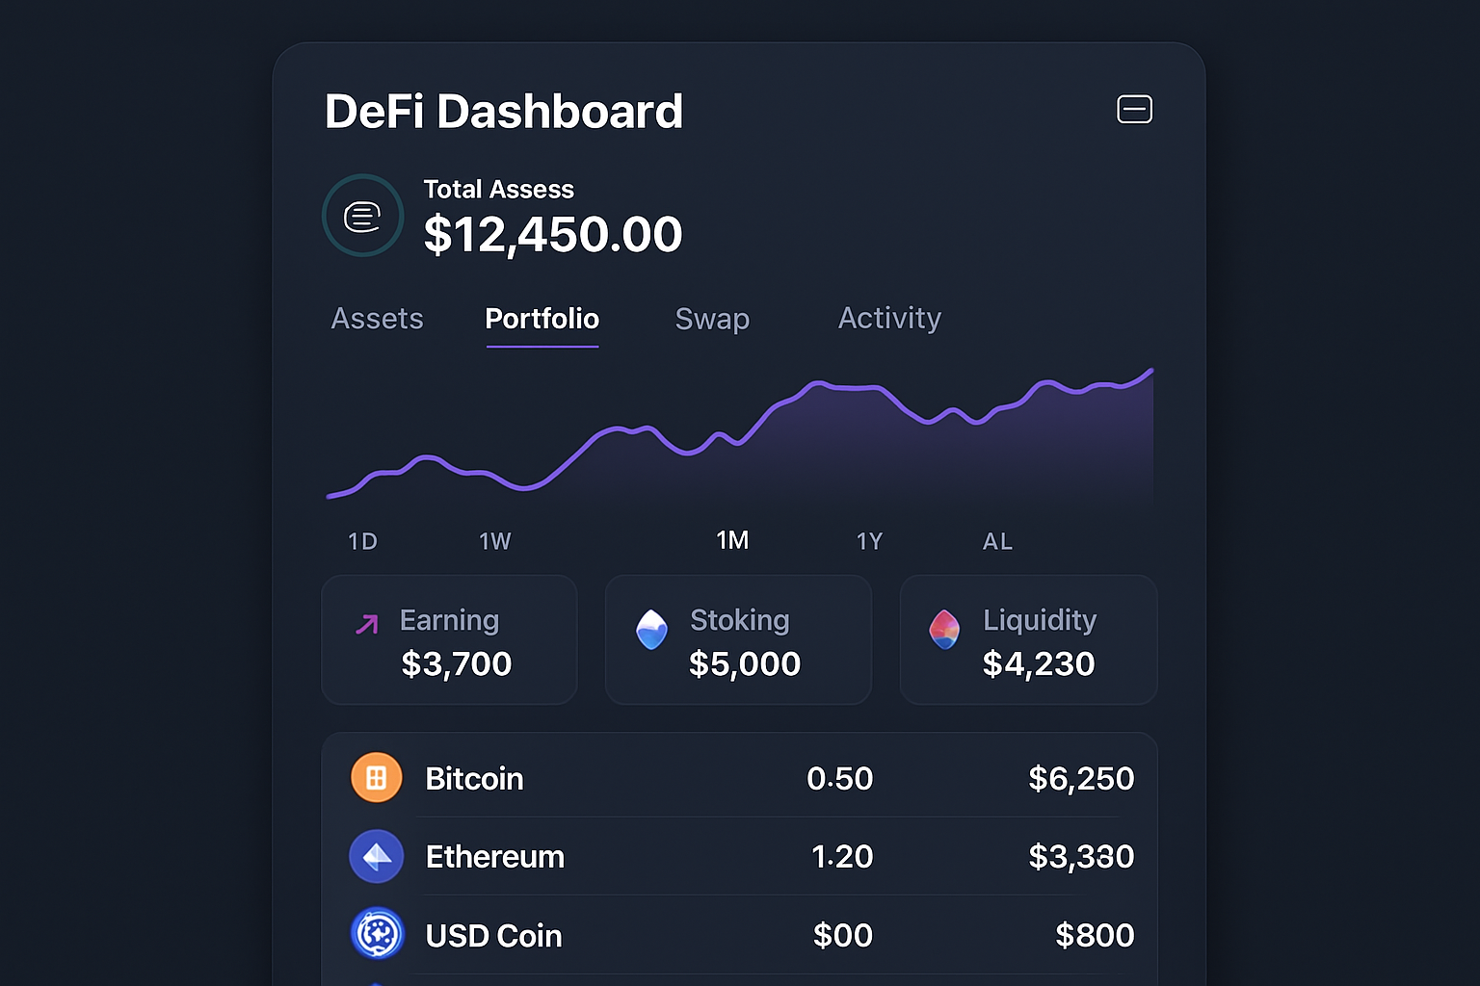Select the Bitcoin coin icon
Image resolution: width=1480 pixels, height=986 pixels.
click(377, 777)
